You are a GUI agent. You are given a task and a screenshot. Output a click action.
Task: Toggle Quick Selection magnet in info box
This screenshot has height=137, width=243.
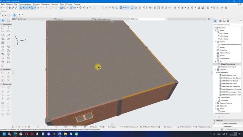coord(14,15)
